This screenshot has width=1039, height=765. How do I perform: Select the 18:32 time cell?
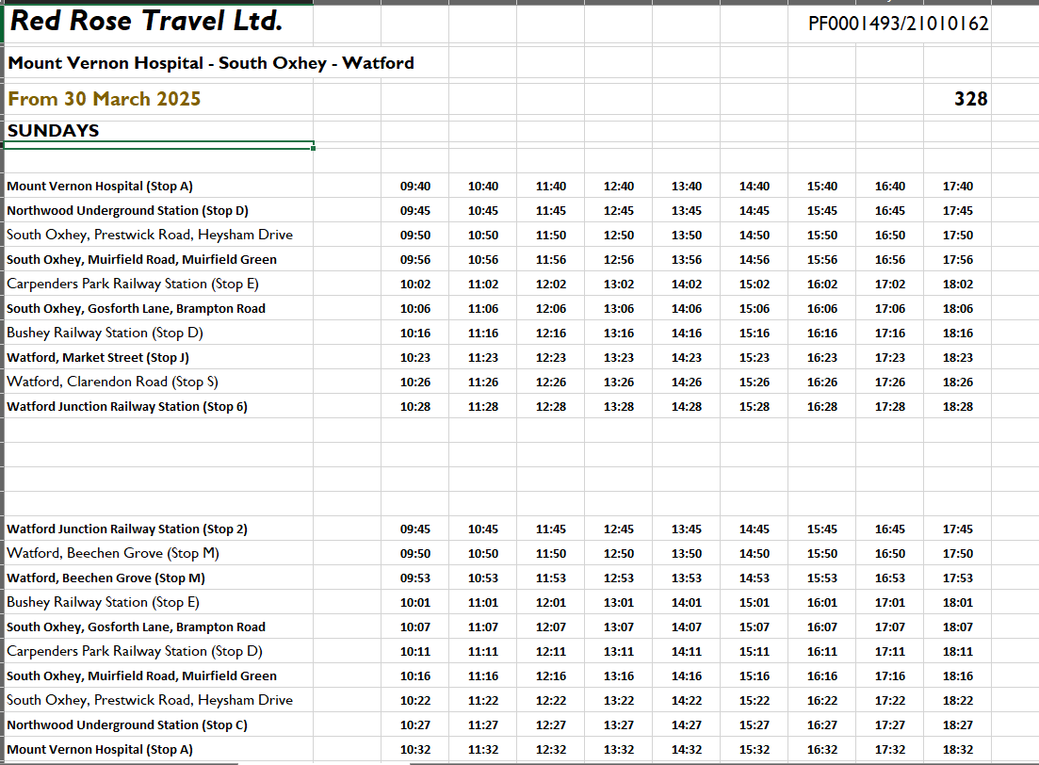coord(958,750)
